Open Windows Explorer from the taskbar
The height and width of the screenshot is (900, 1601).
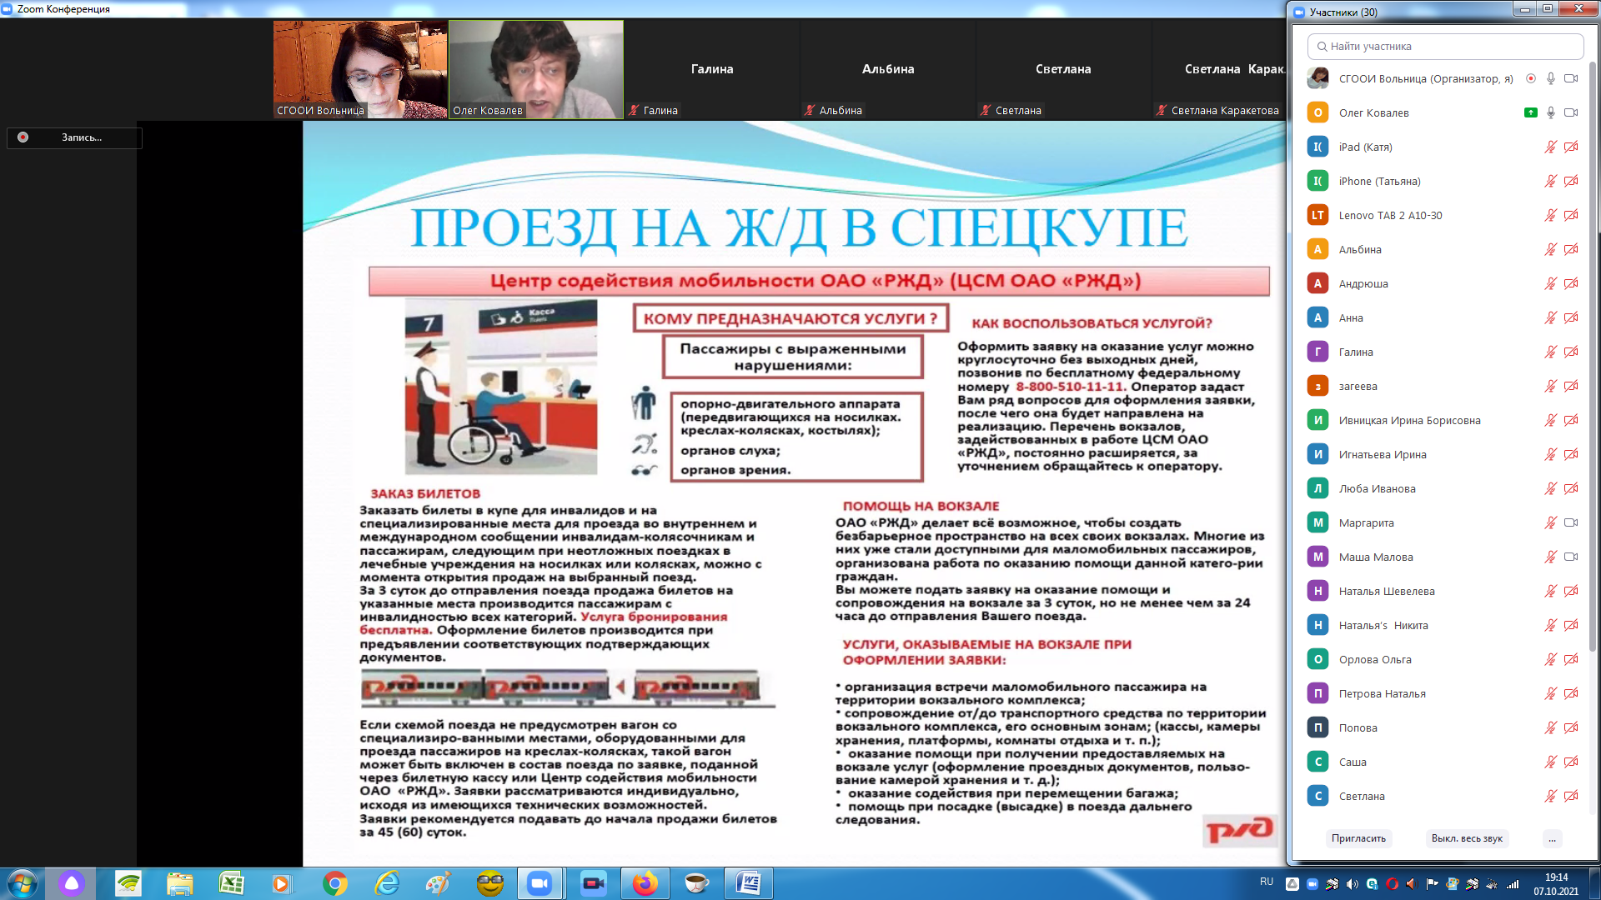(179, 883)
